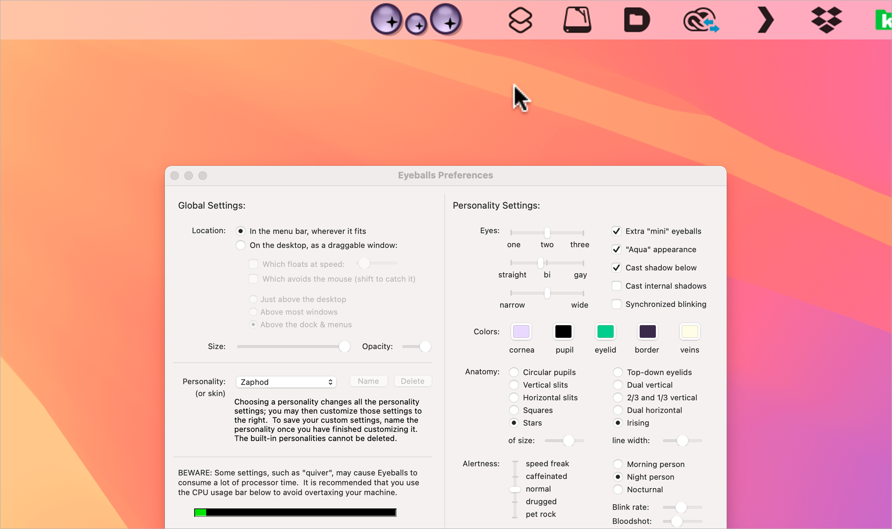Disable the Extra "mini" eyeballs checkbox
The height and width of the screenshot is (529, 892).
(617, 231)
